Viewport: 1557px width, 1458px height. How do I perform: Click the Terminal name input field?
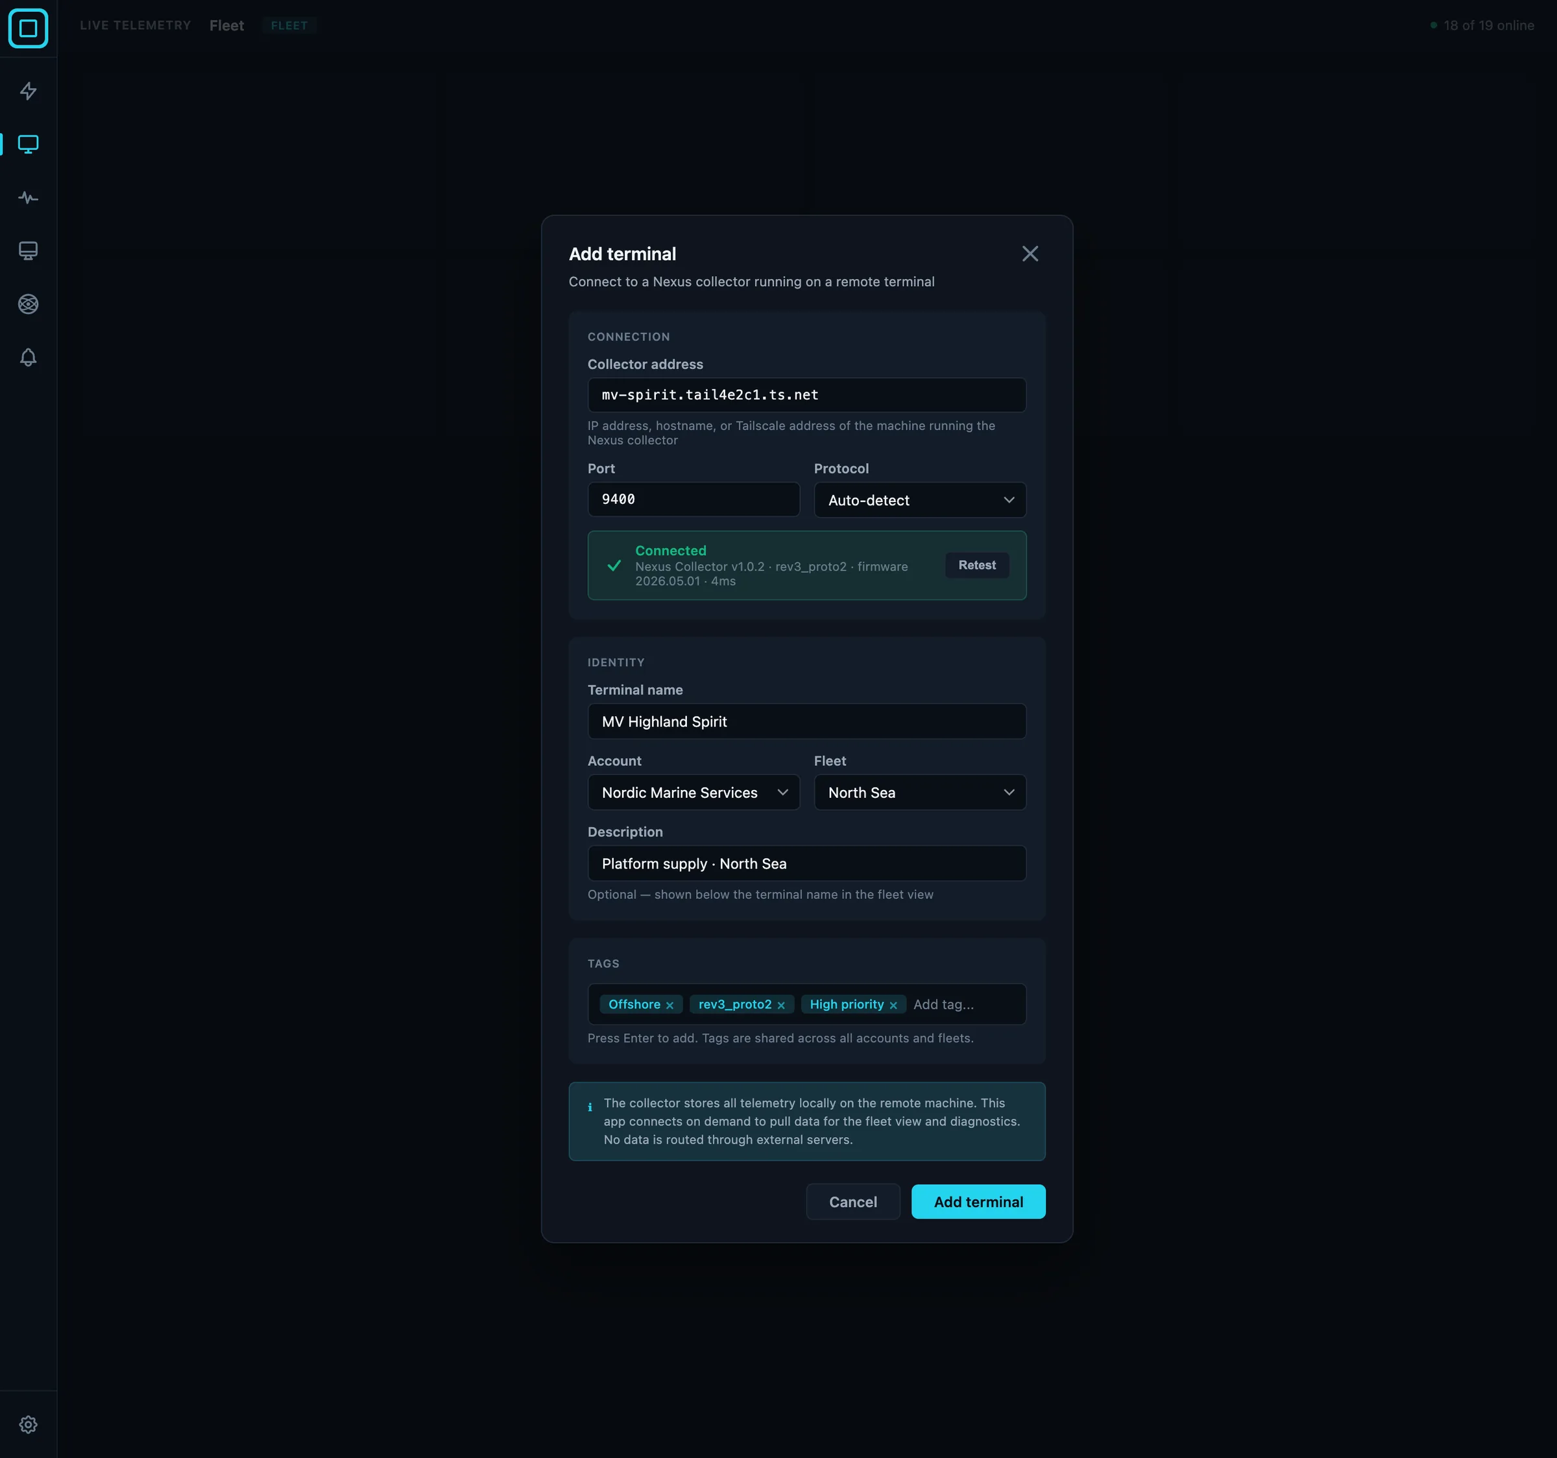pos(806,721)
